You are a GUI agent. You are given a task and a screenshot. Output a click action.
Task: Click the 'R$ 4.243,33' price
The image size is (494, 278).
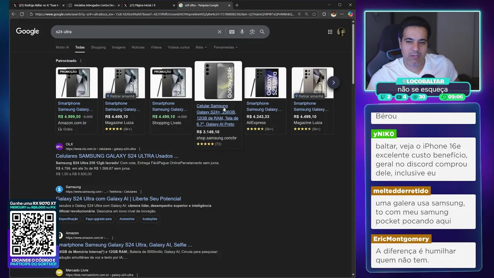click(258, 117)
